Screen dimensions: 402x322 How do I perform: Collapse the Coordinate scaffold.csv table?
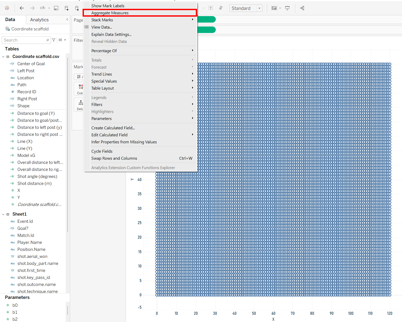pos(3,57)
